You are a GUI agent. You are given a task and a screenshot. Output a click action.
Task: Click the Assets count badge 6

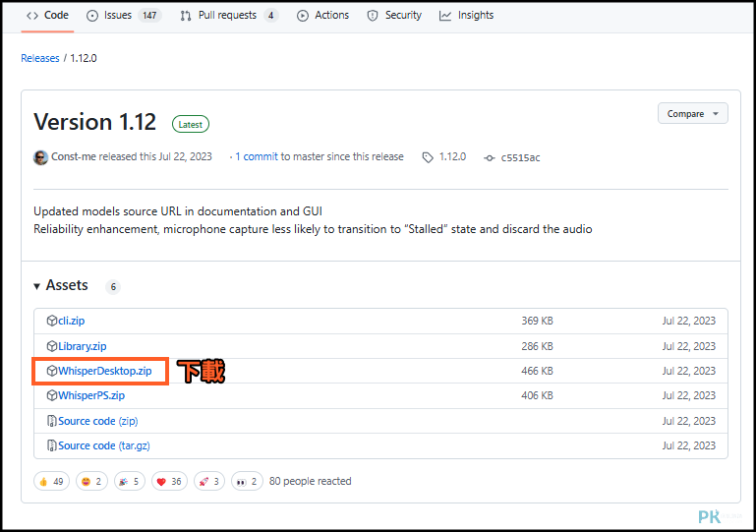tap(113, 287)
